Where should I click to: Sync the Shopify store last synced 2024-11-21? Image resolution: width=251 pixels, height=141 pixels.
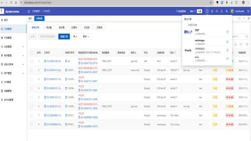coord(227,50)
